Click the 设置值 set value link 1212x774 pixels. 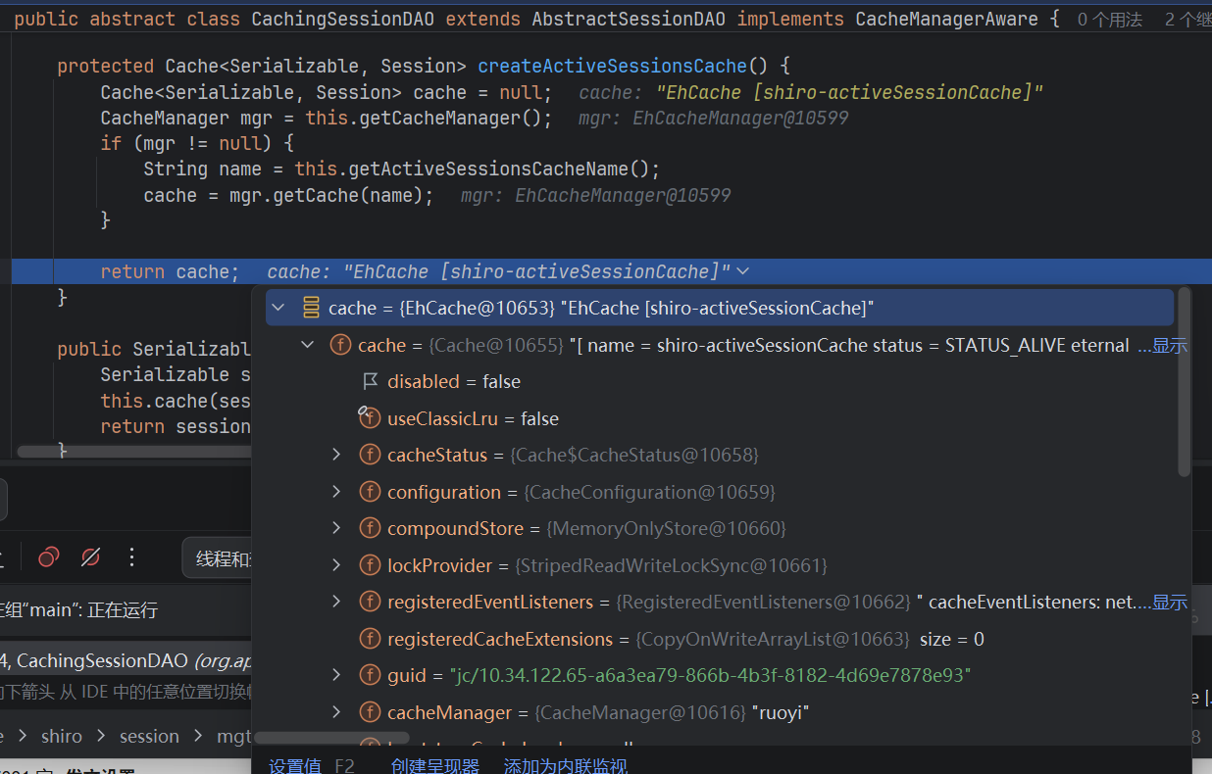[x=295, y=765]
